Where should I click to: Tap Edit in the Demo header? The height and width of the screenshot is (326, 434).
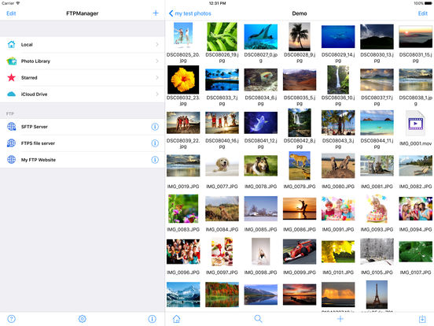click(423, 13)
